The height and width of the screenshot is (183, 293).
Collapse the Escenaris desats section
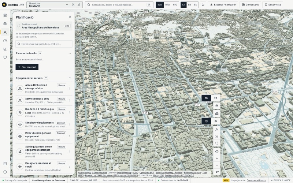click(x=70, y=53)
